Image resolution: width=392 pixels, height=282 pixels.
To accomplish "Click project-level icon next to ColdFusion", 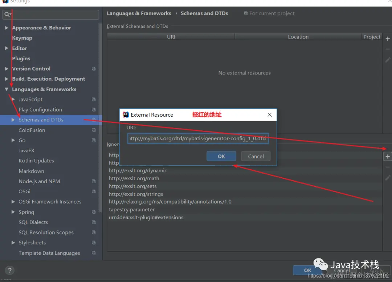I will click(94, 130).
